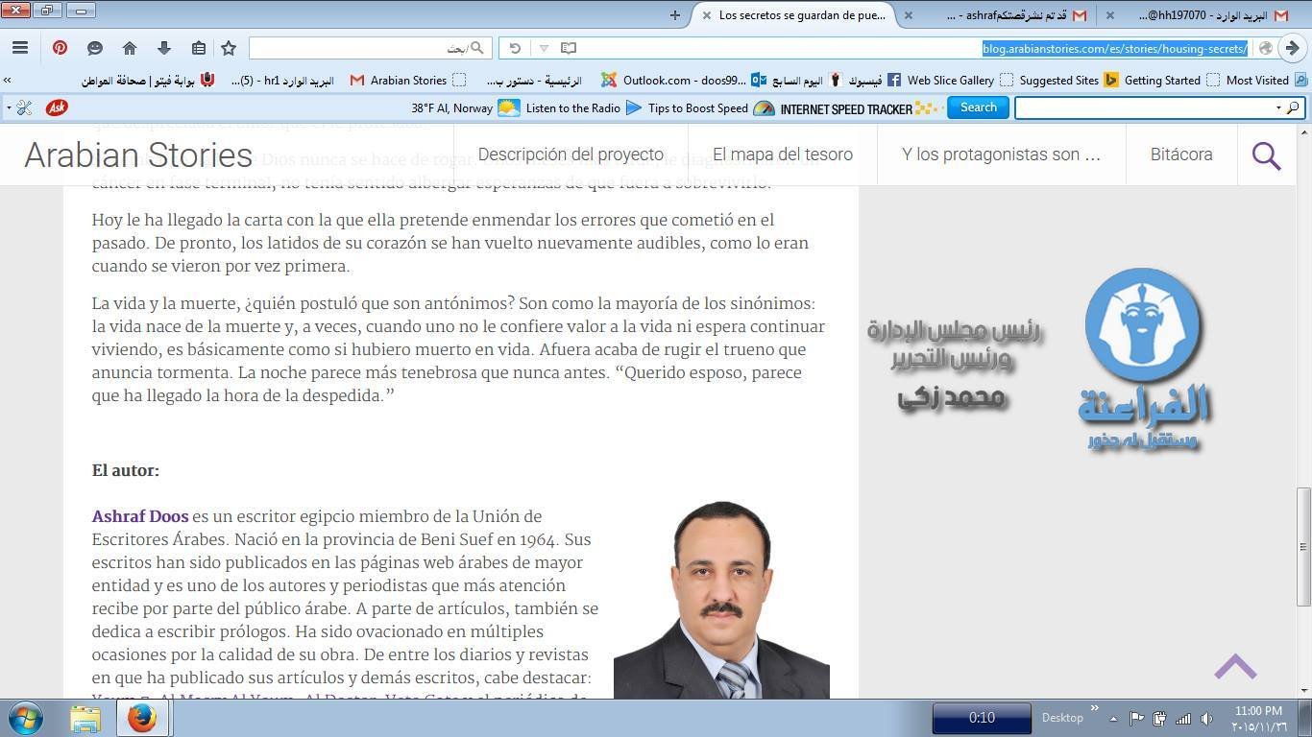Click the Ask toolbar logo
1312x737 pixels.
click(57, 108)
